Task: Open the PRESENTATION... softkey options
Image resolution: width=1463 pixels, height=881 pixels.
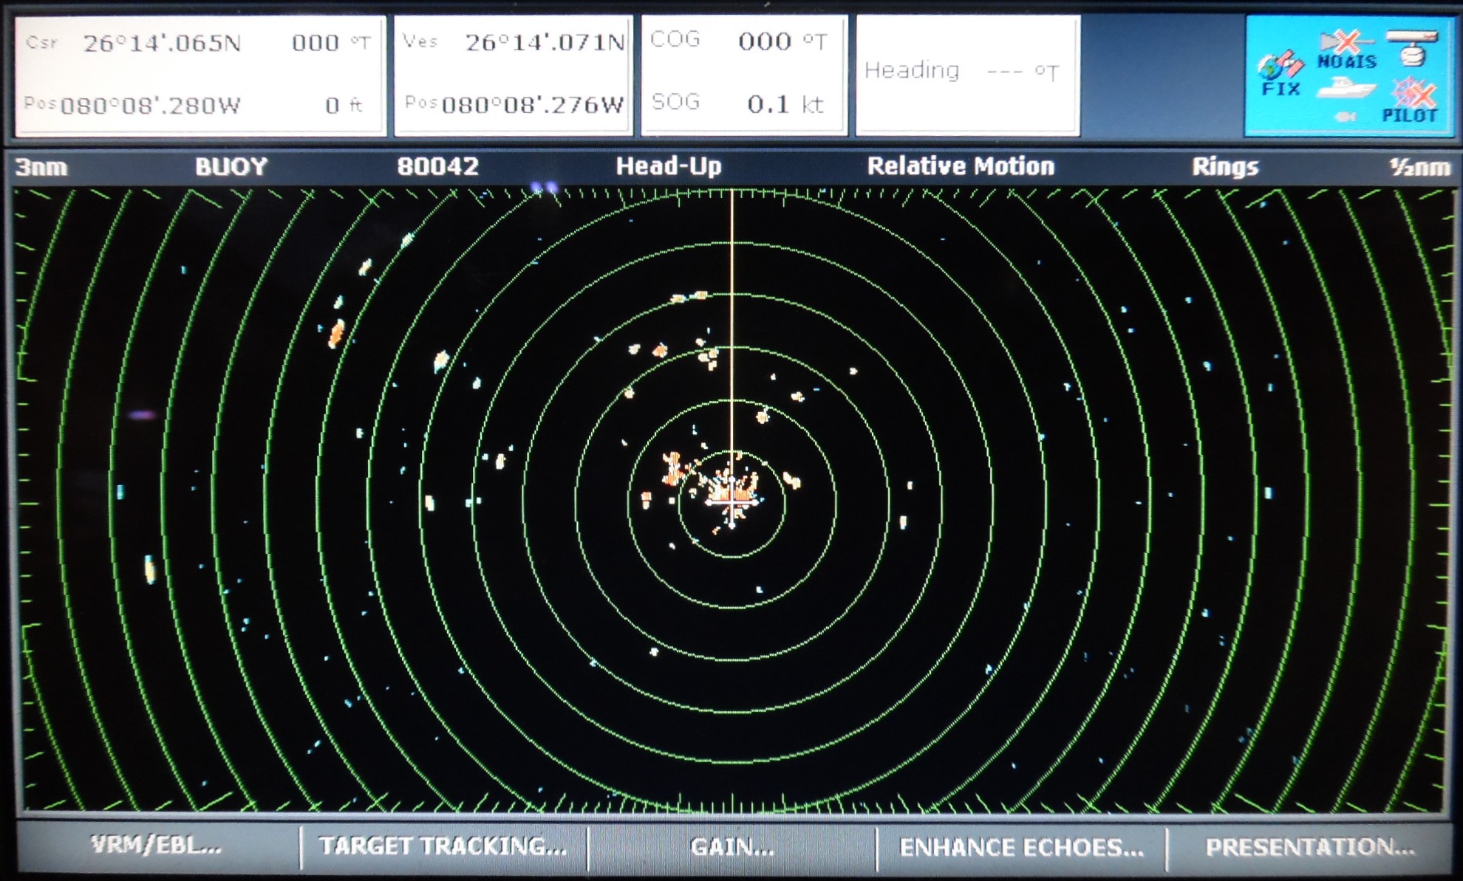Action: click(x=1309, y=847)
